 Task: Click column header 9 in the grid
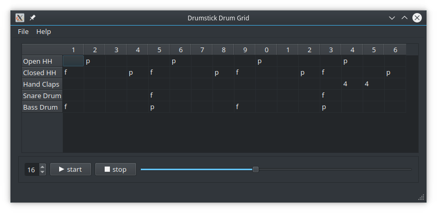[x=245, y=50]
